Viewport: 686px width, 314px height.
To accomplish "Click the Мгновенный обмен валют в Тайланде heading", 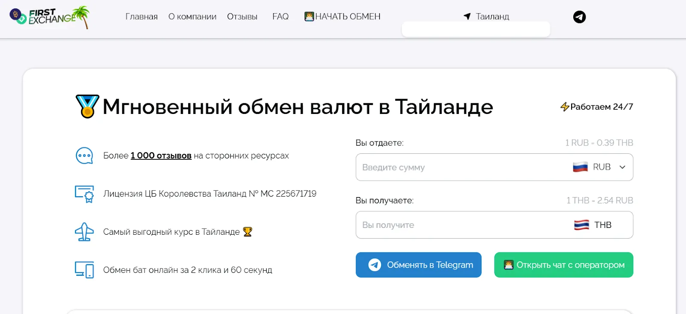I will click(298, 107).
